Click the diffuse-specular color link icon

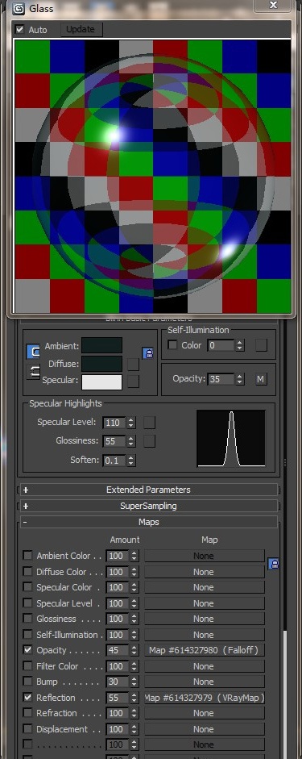(33, 372)
